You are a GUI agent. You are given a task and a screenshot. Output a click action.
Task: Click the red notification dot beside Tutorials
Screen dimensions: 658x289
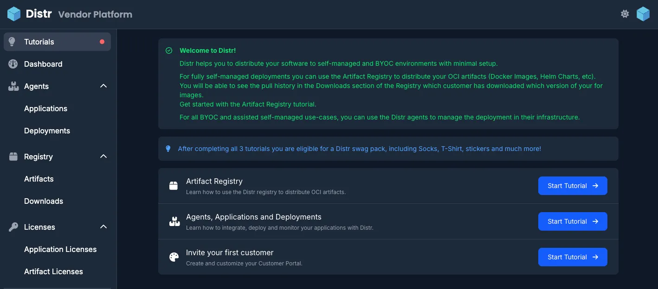tap(102, 41)
